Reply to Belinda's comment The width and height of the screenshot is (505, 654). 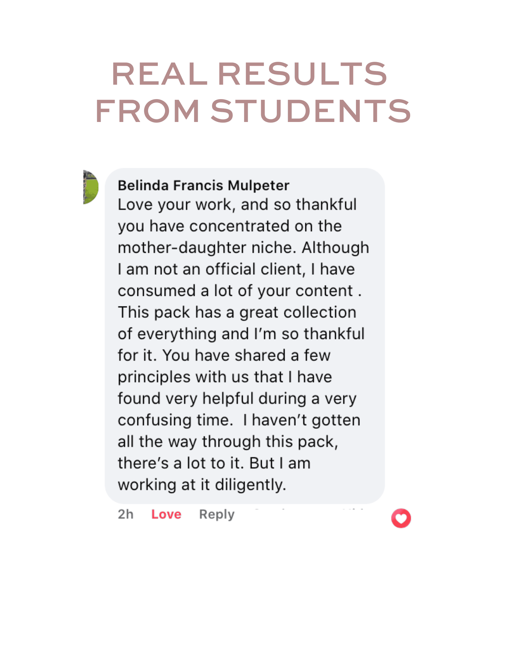[217, 514]
